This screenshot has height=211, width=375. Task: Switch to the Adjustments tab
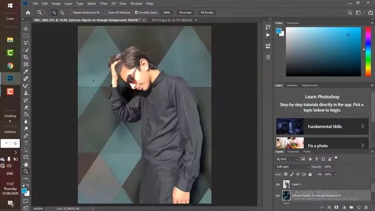click(310, 86)
